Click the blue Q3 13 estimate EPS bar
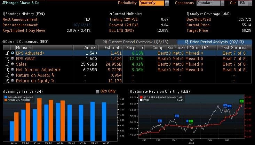The image size is (255, 145). [x=70, y=123]
